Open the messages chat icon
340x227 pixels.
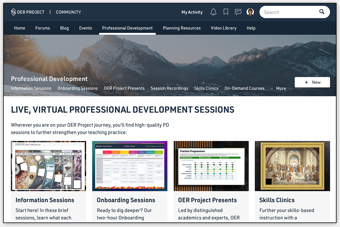(238, 12)
